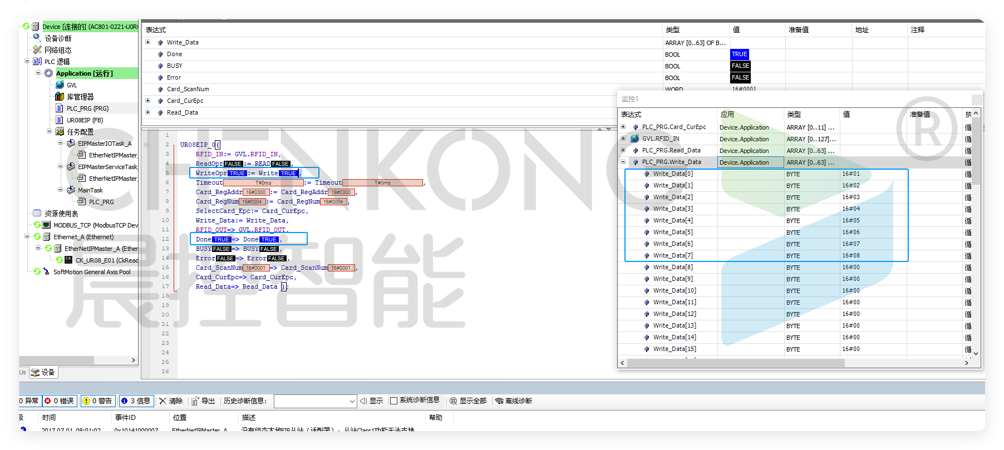Expand the Write_Data row in variable table
Image resolution: width=1004 pixels, height=450 pixels.
tap(147, 42)
